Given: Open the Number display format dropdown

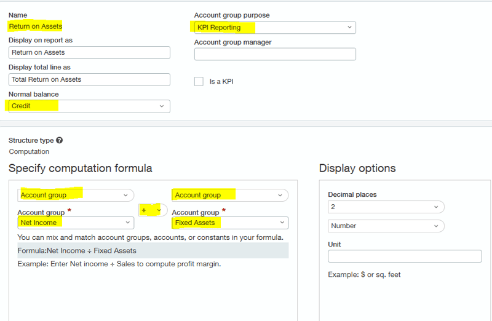Looking at the screenshot, I should click(x=386, y=226).
